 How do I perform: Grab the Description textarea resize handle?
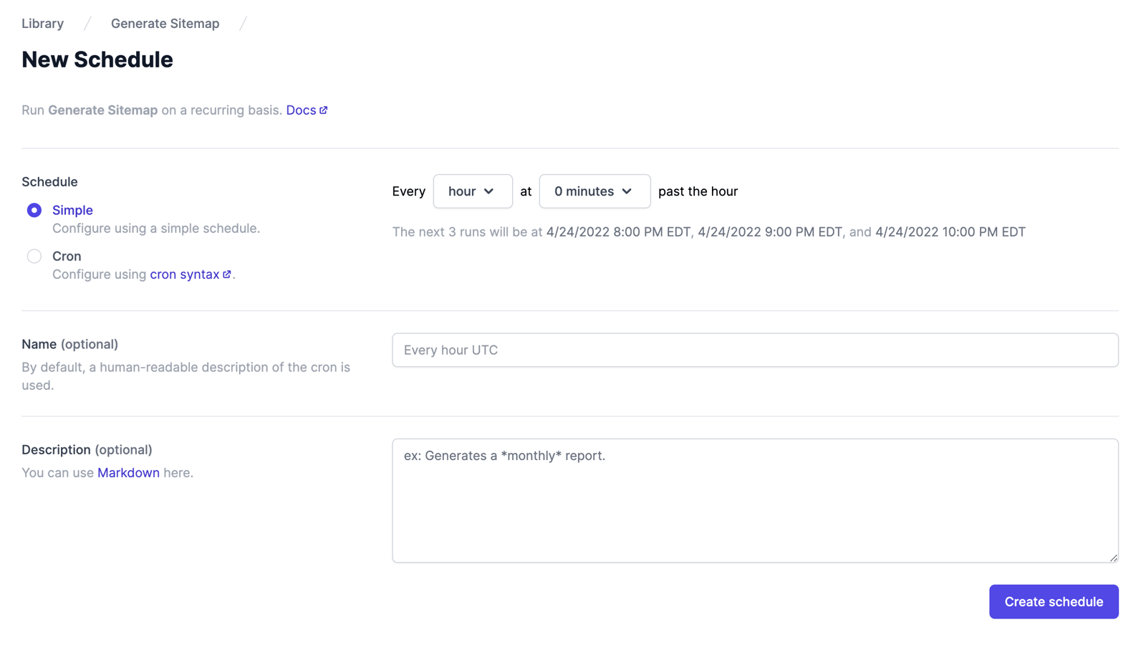pyautogui.click(x=1113, y=557)
